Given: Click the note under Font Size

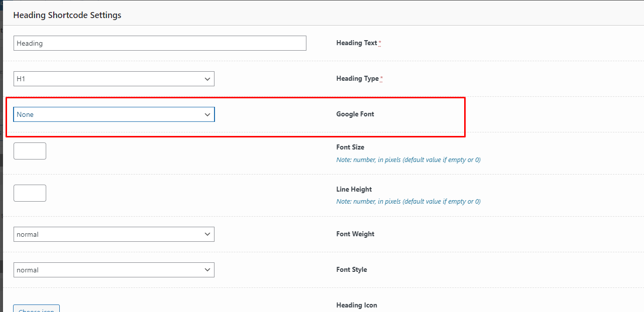Looking at the screenshot, I should coord(408,160).
